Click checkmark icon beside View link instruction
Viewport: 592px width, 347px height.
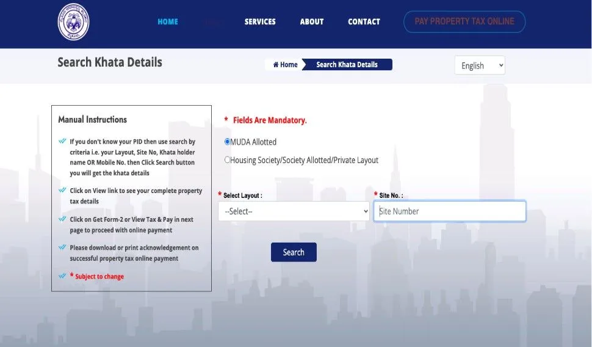pyautogui.click(x=62, y=190)
